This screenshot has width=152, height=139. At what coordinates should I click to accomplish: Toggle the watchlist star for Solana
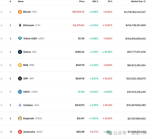(2, 52)
